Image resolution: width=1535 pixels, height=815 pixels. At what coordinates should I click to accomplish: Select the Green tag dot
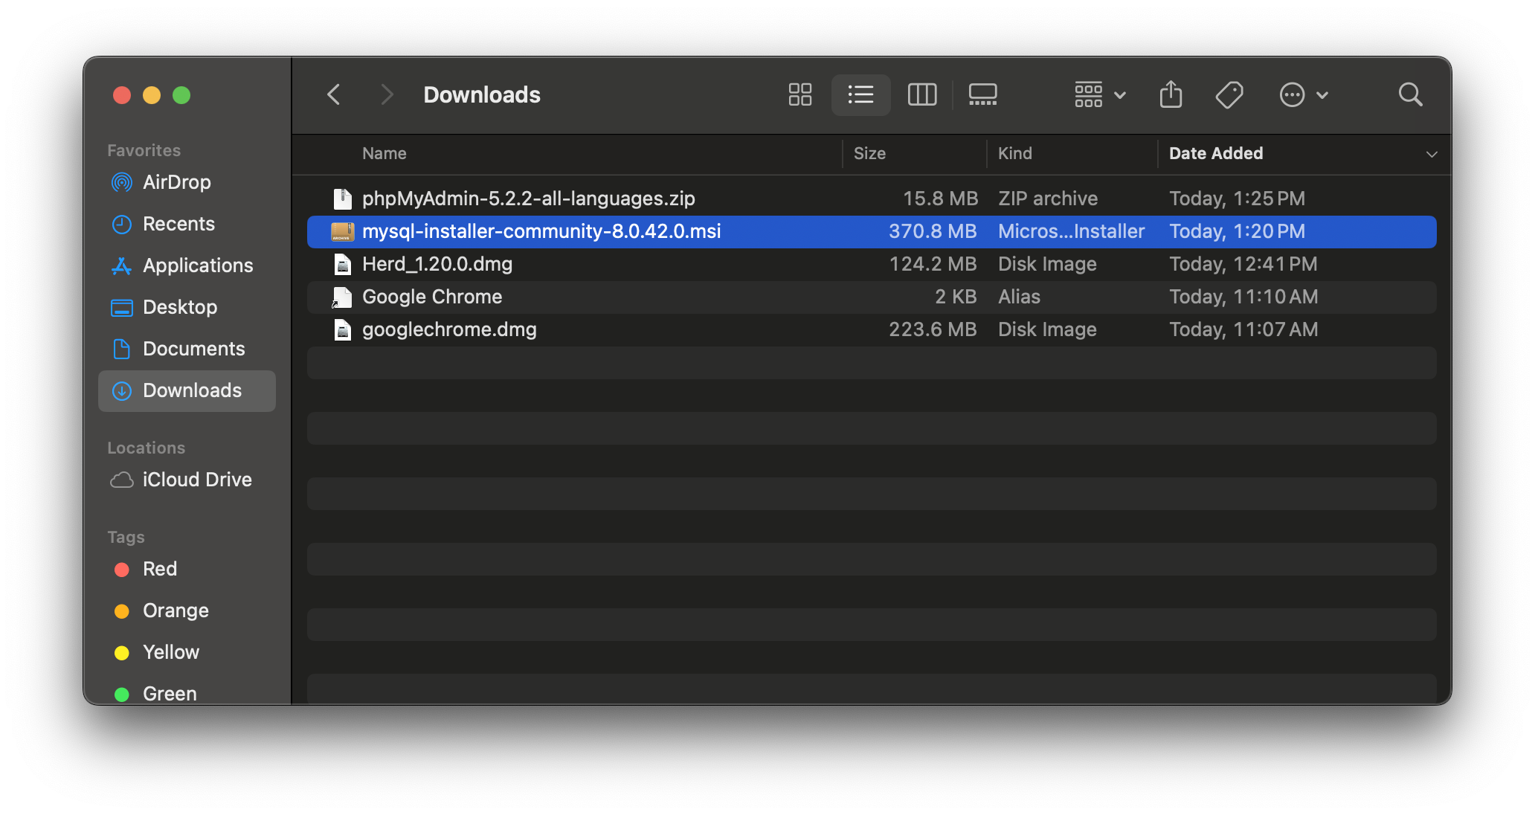click(122, 695)
